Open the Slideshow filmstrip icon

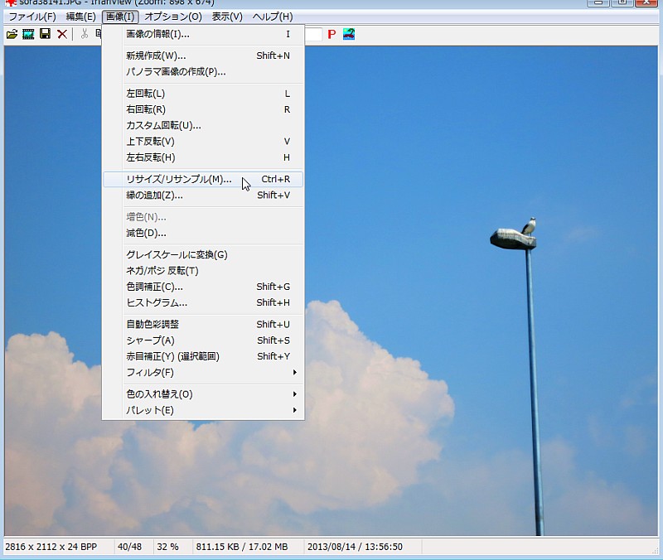tap(28, 34)
